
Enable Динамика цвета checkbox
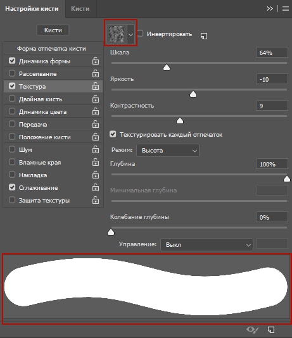pyautogui.click(x=12, y=111)
